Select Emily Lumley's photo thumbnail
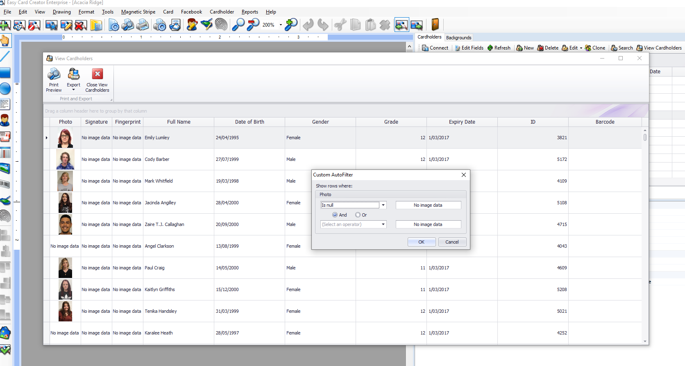 point(65,138)
